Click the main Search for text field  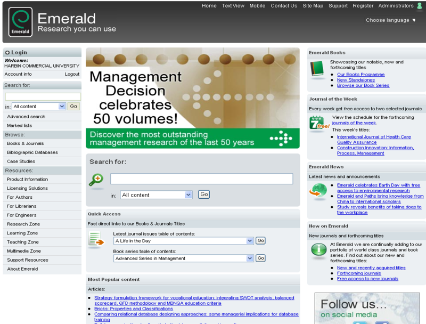coord(202,179)
